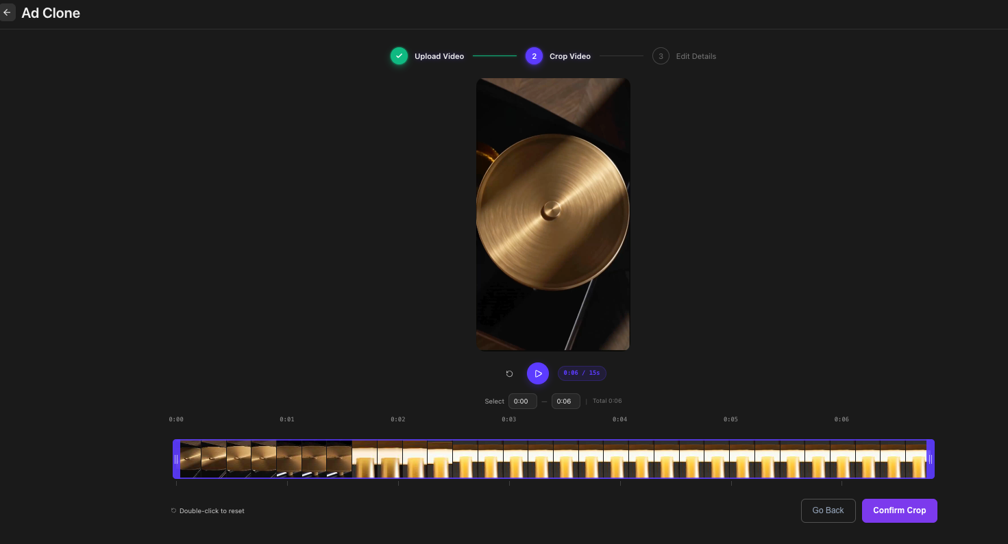This screenshot has width=1008, height=544.
Task: Select the step 3 Edit Details circle
Action: (x=661, y=56)
